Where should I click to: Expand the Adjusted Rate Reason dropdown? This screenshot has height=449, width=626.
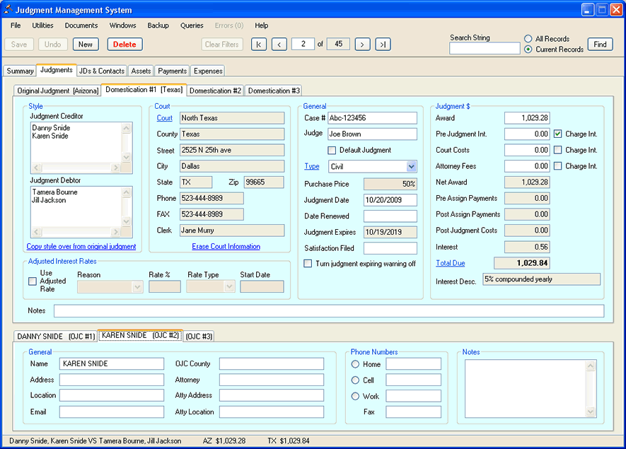click(137, 287)
